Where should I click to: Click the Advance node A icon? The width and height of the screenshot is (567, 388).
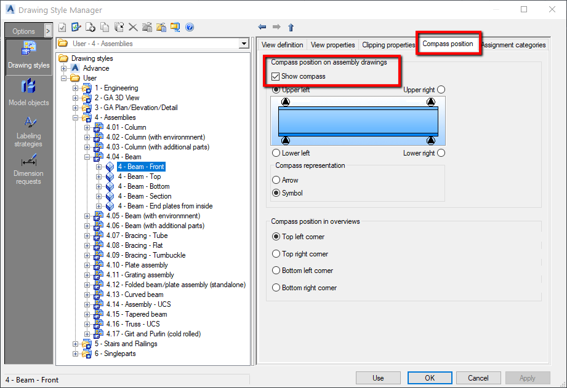[75, 68]
